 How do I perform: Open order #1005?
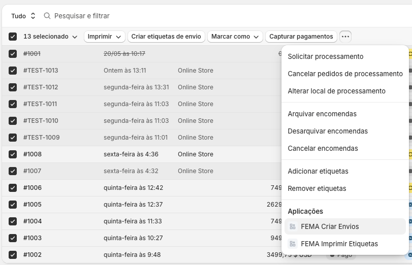click(33, 205)
